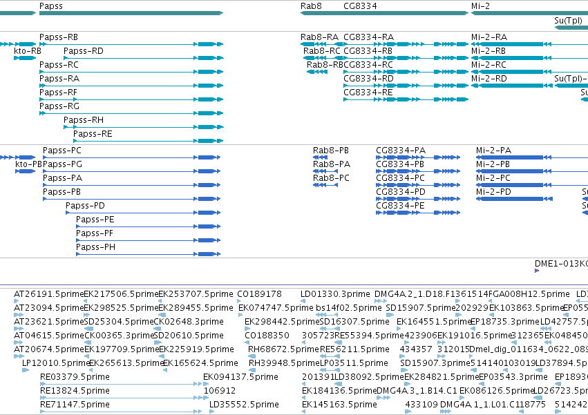Viewport: 588px width, 415px height.
Task: Select the bs14f02.5prime EST label
Action: [349, 308]
